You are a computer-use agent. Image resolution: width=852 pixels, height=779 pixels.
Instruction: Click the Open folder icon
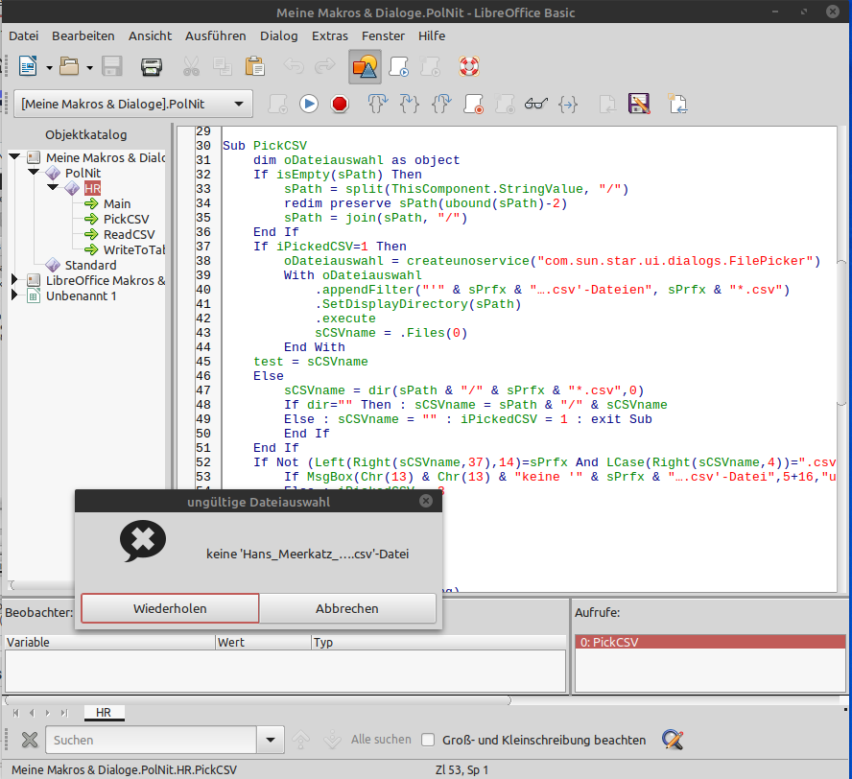tap(69, 67)
